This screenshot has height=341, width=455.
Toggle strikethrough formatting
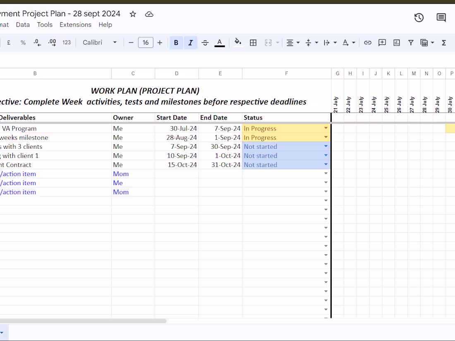(205, 42)
